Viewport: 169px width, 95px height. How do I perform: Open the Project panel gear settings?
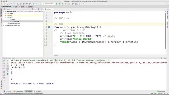coord(39,9)
